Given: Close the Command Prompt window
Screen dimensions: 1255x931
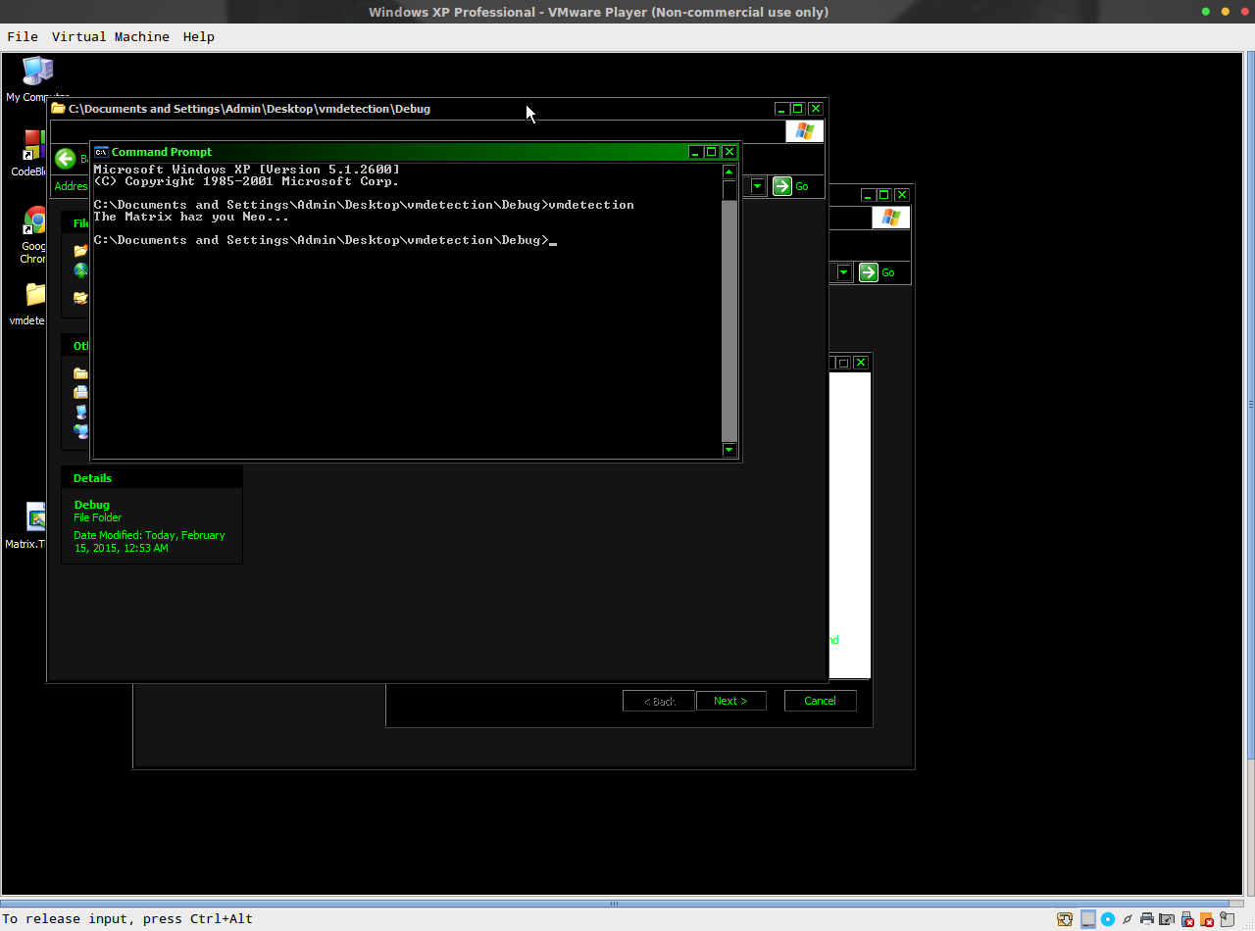Looking at the screenshot, I should [729, 152].
